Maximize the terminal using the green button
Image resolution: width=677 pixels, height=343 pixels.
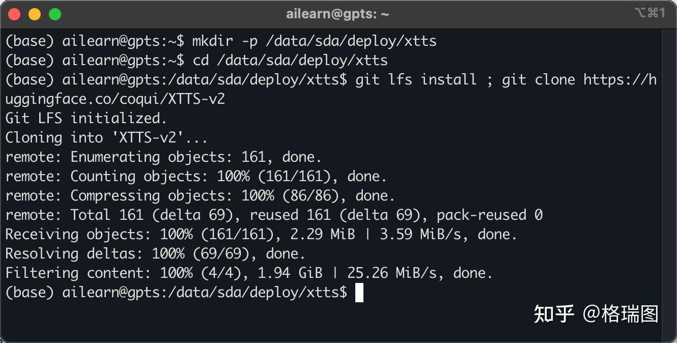[x=54, y=14]
